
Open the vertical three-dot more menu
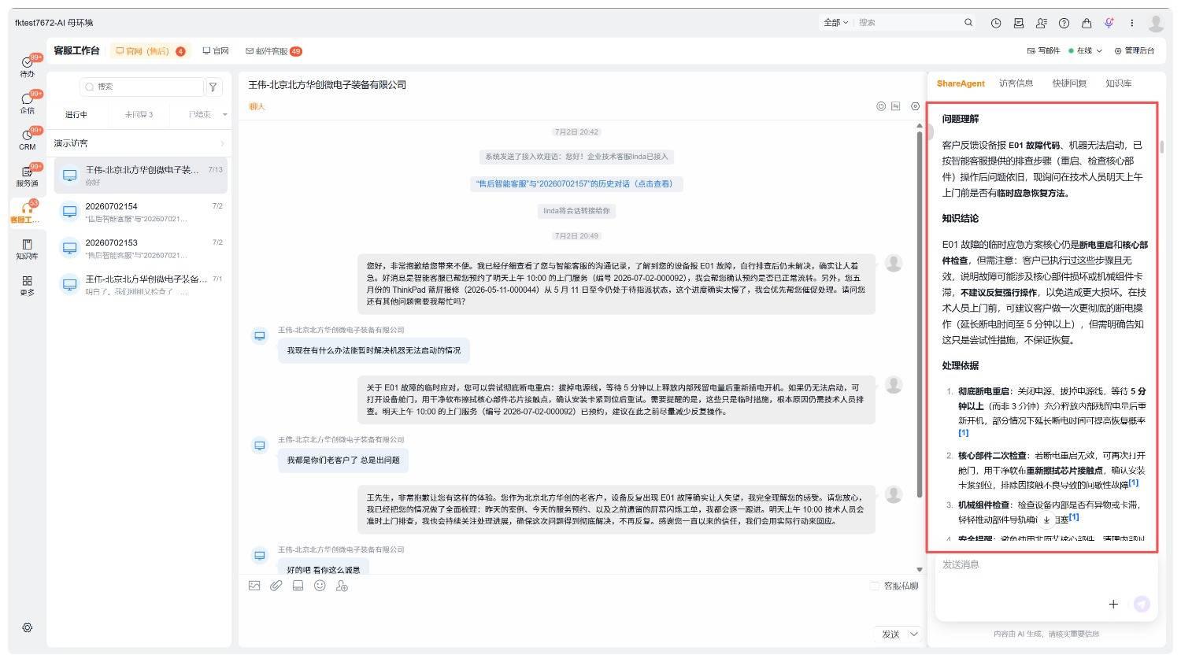coord(1132,23)
